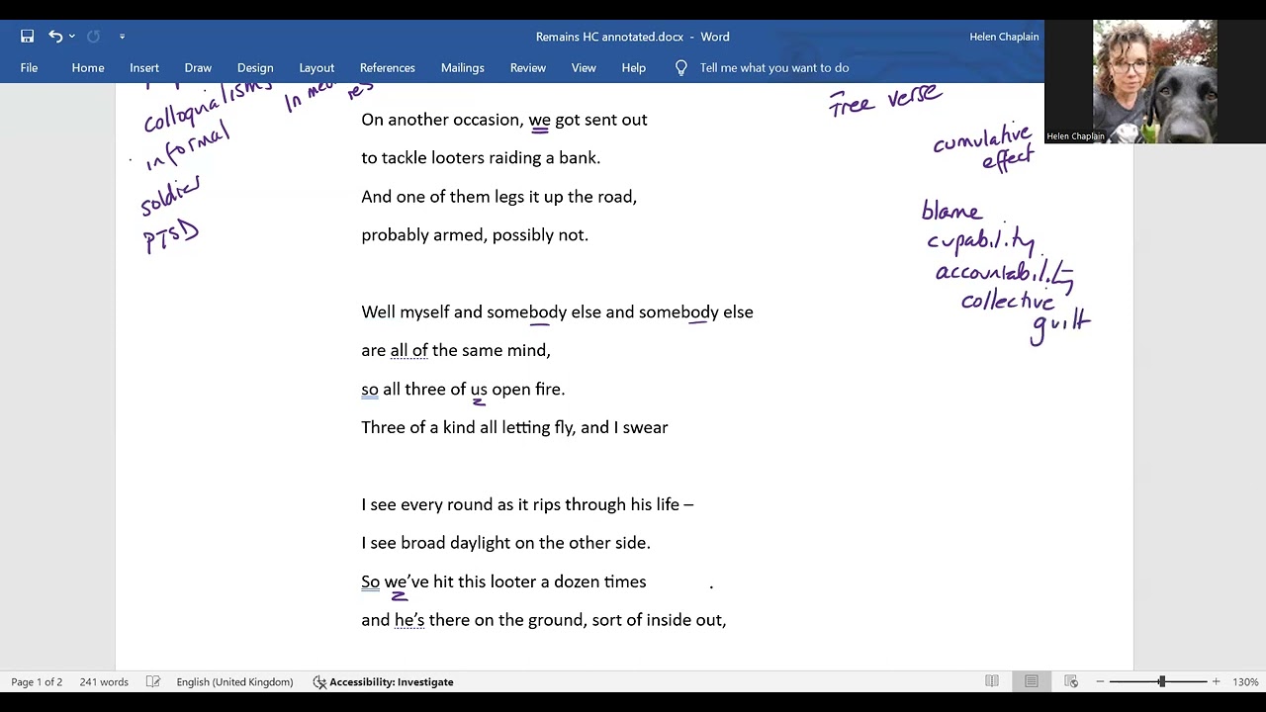
Task: Click the line 'are all of the same mind,'
Action: pyautogui.click(x=456, y=350)
